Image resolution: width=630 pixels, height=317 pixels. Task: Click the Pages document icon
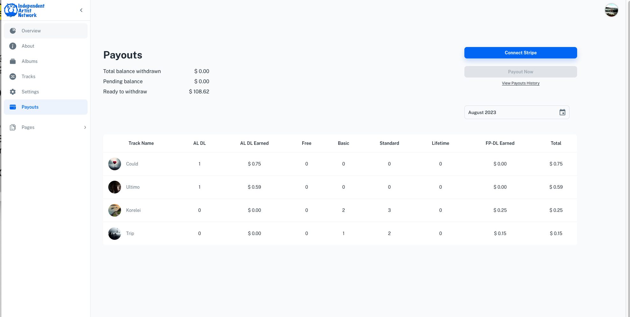coord(13,127)
